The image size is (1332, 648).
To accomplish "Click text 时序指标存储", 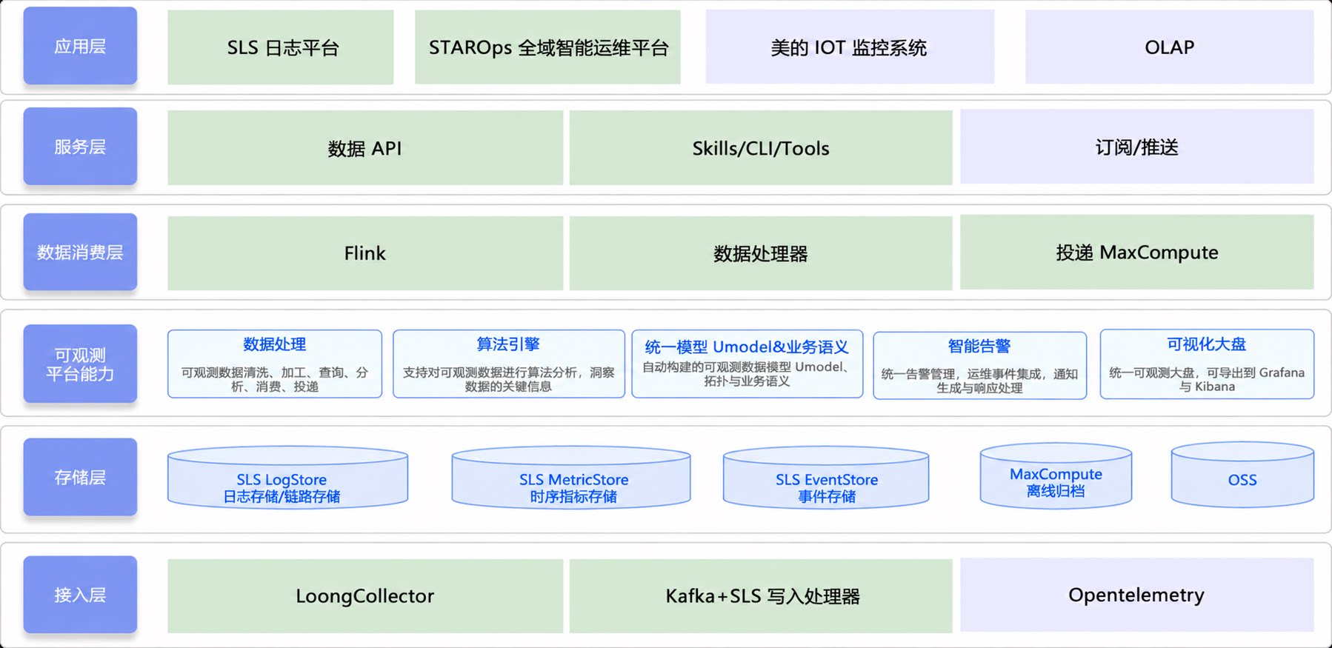I will 573,496.
